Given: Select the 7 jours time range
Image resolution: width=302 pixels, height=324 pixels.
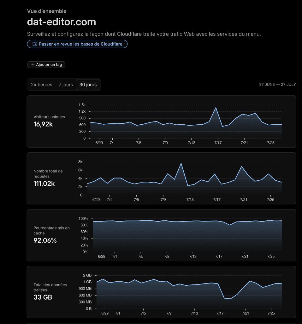Looking at the screenshot, I should [66, 85].
